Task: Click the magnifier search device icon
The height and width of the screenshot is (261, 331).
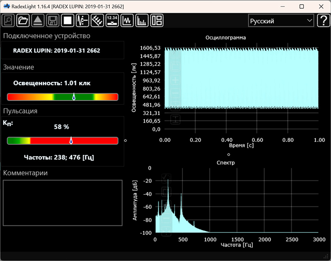Action: (x=9, y=20)
